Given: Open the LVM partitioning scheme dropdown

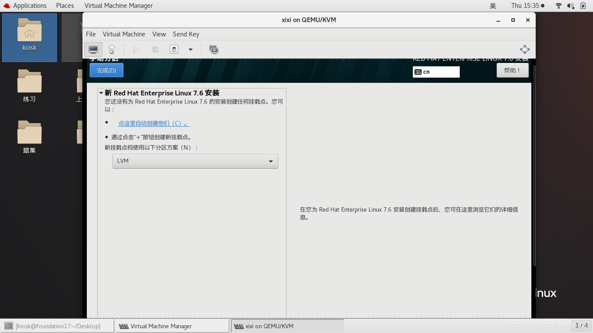Looking at the screenshot, I should 194,161.
